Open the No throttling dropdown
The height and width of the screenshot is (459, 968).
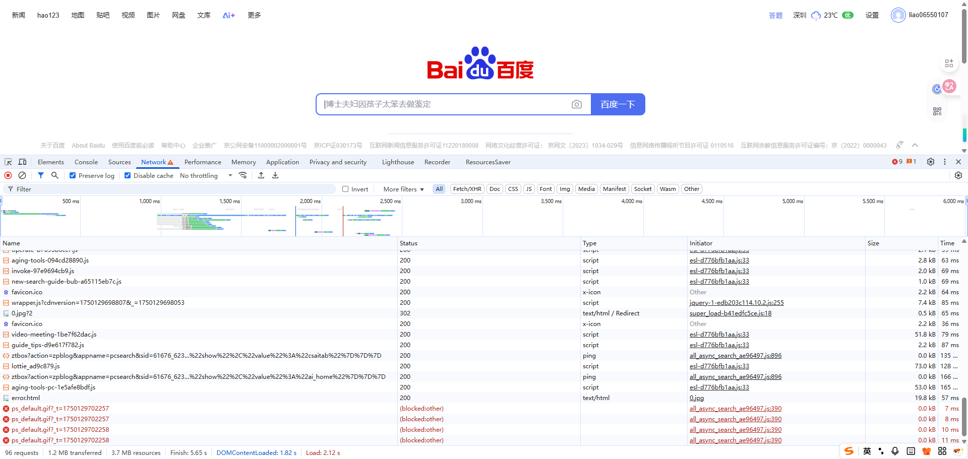coord(206,175)
